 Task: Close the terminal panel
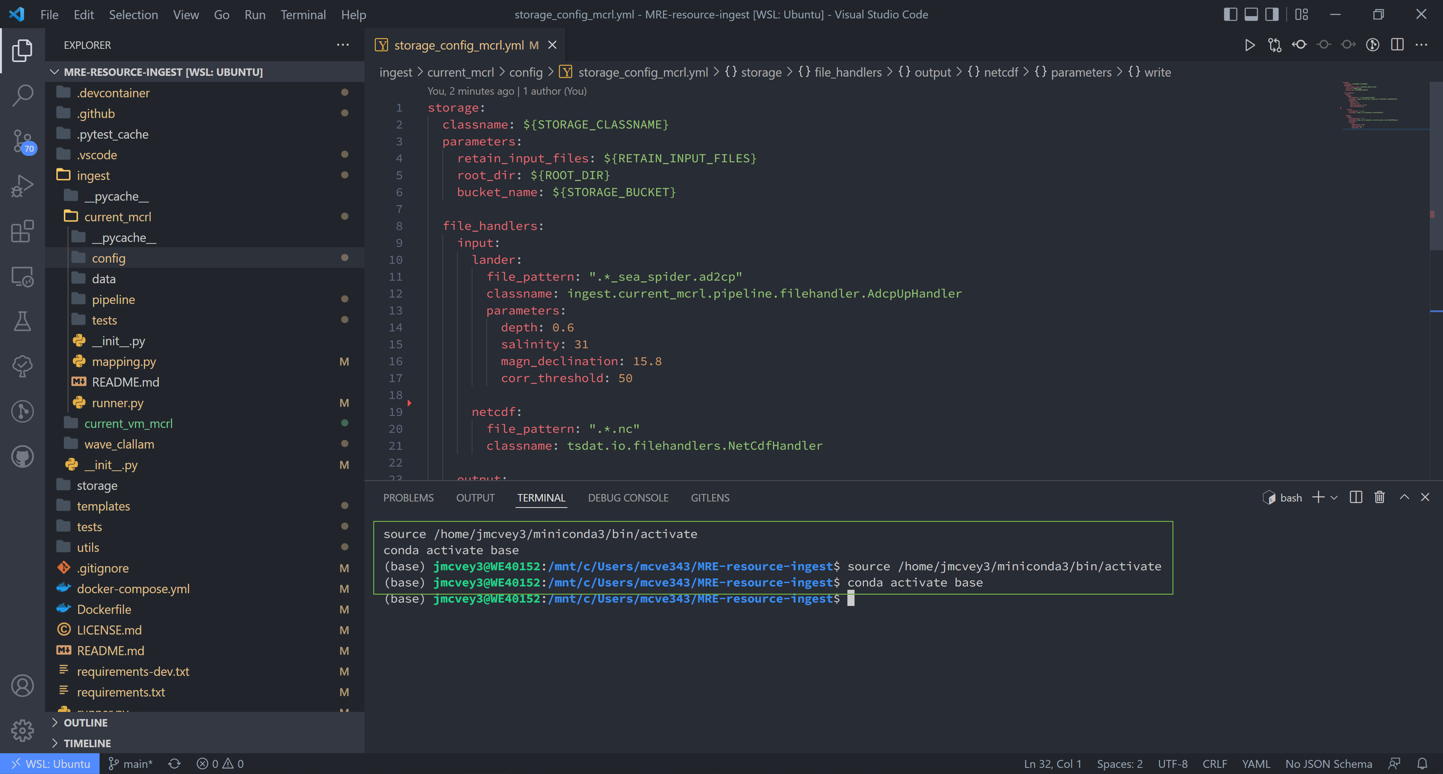tap(1425, 497)
